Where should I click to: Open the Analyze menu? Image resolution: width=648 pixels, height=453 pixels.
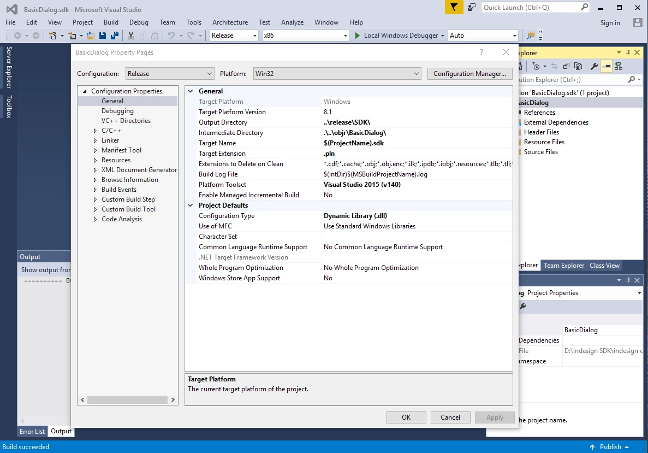[292, 22]
